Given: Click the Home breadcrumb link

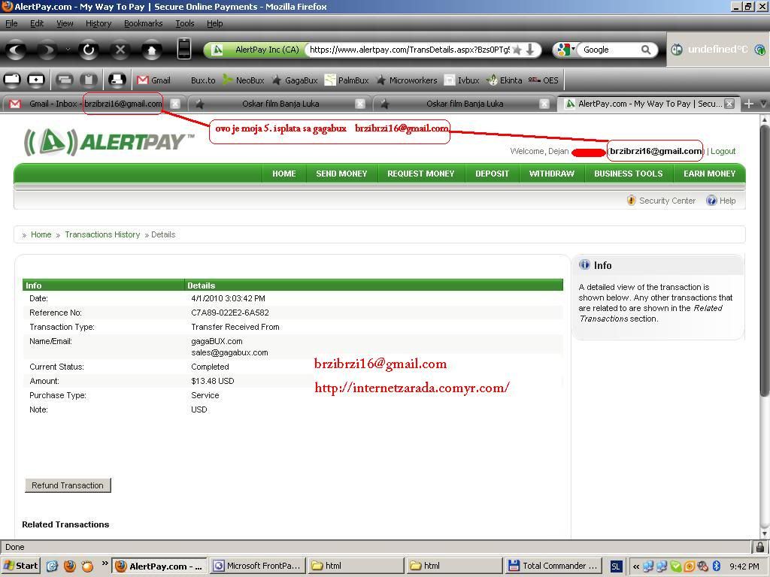Looking at the screenshot, I should click(41, 234).
